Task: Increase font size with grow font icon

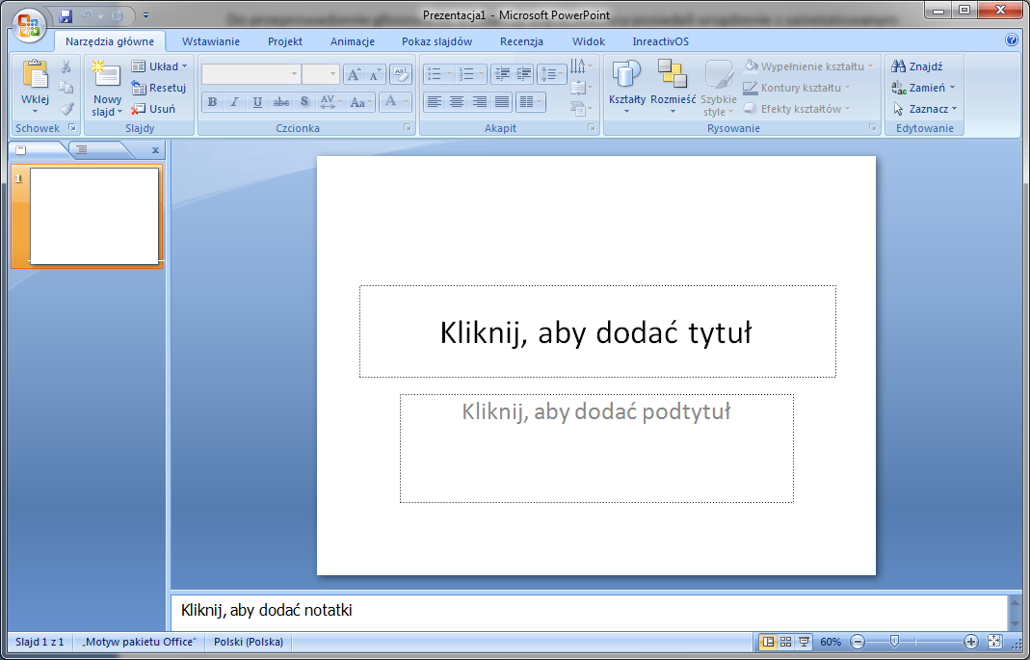Action: tap(354, 74)
